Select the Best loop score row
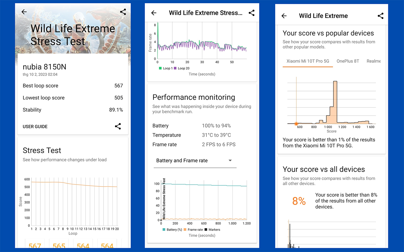Screen dimensions: 404x252 [x=73, y=86]
